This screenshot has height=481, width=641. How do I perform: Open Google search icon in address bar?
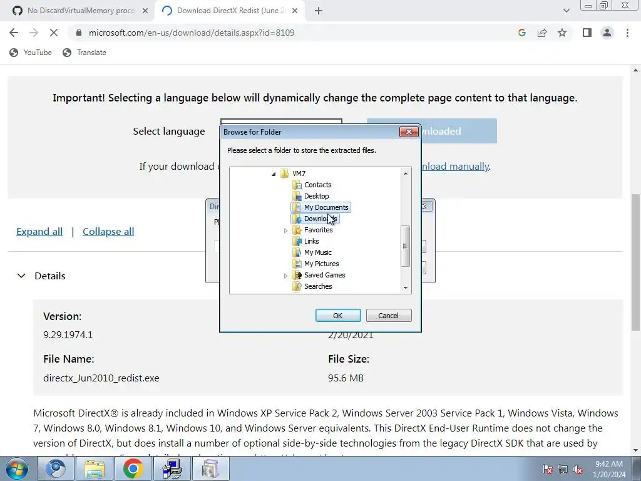[x=521, y=33]
